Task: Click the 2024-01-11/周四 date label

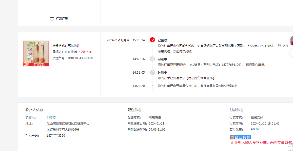Action: click(118, 40)
